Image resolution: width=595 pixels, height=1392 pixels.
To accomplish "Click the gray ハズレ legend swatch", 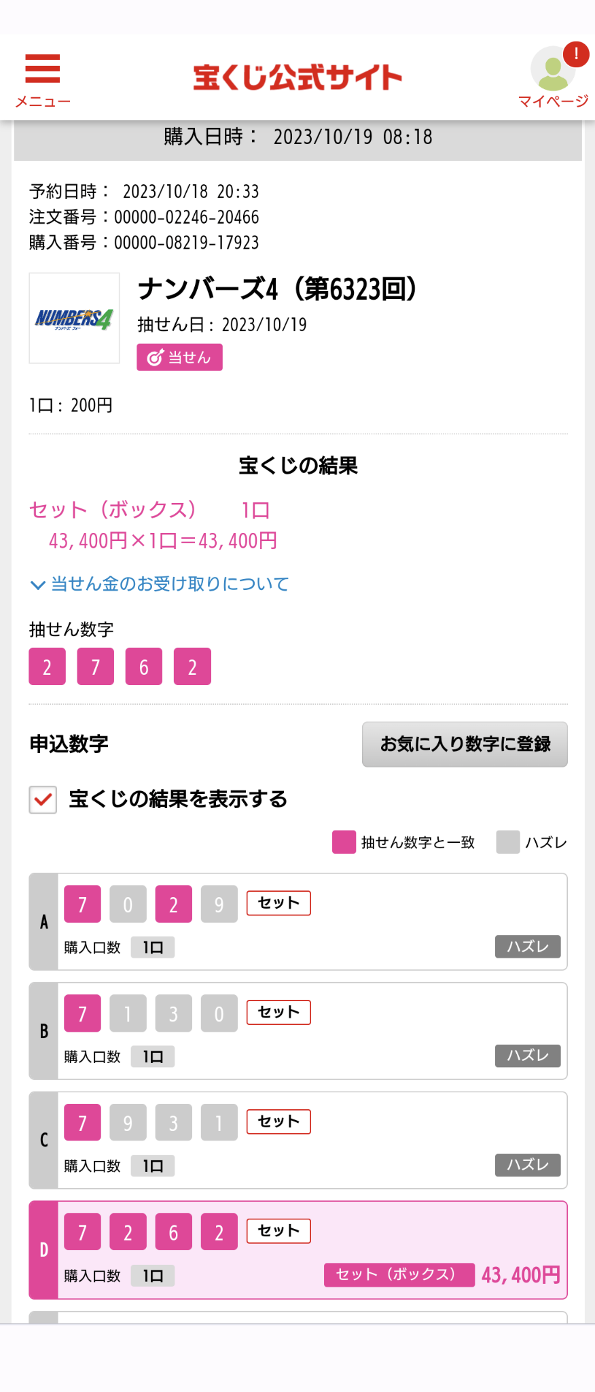I will point(507,842).
